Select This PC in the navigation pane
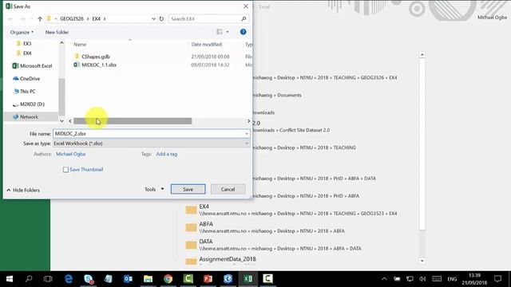The height and width of the screenshot is (287, 511). pyautogui.click(x=24, y=92)
